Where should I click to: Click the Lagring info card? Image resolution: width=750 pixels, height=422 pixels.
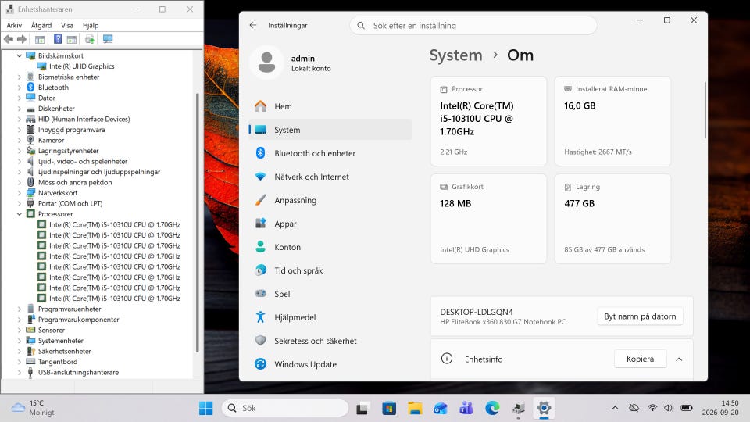point(612,219)
